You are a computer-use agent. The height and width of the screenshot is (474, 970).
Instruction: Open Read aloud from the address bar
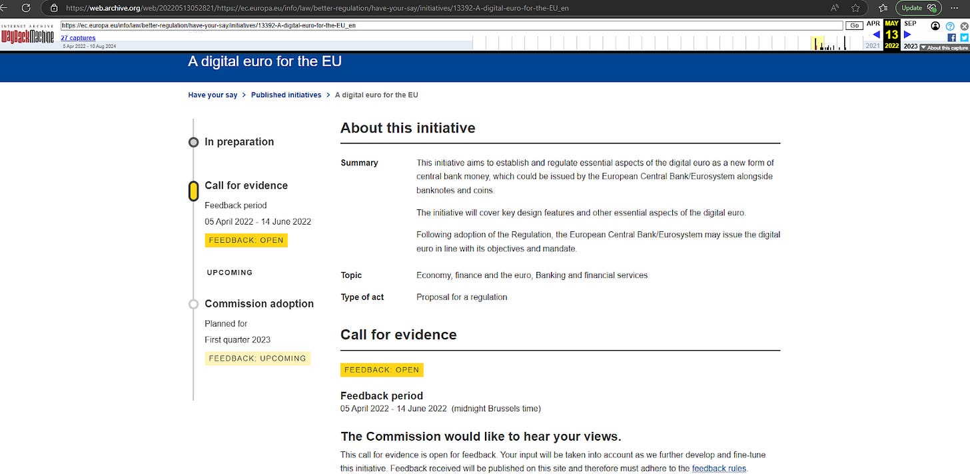[x=835, y=8]
